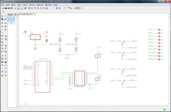Screen dimensions: 171x112
Task: Click the coordinate display 0.1 inch box
Action: pos(26,14)
